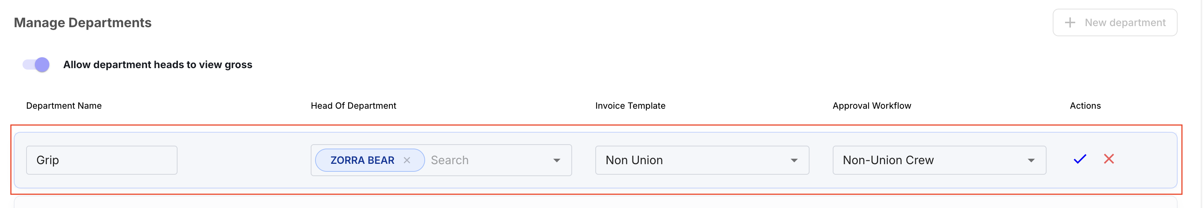Image resolution: width=1203 pixels, height=208 pixels.
Task: Open the Non-Union Crew workflow dropdown arrow
Action: point(1031,161)
